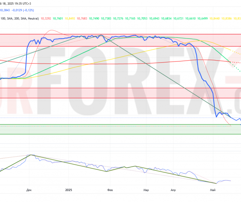This screenshot has width=241, height=202.
Task: Click the indicator value 10,6499
Action: (x=203, y=19)
